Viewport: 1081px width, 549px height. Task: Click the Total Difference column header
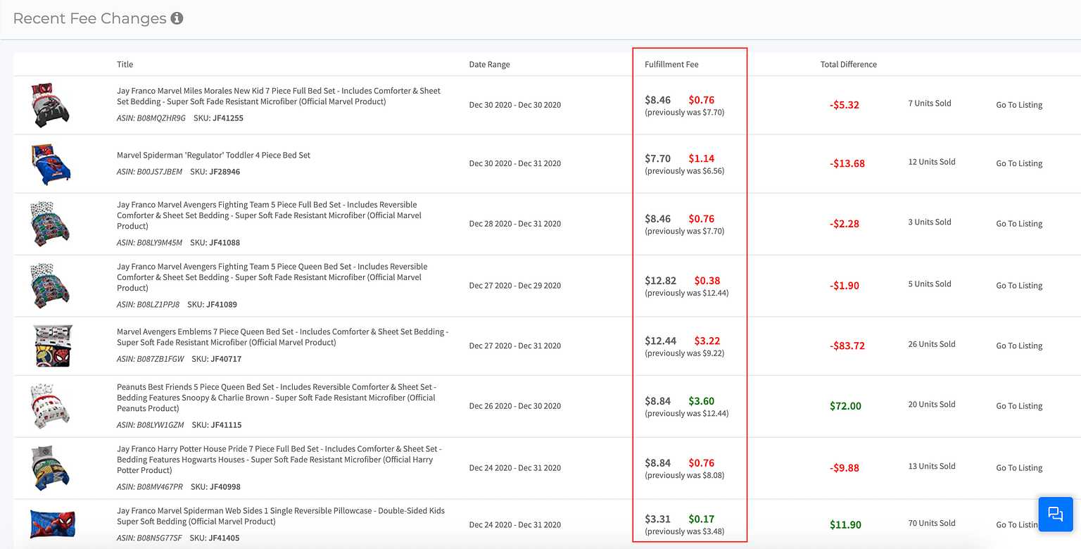pos(848,64)
